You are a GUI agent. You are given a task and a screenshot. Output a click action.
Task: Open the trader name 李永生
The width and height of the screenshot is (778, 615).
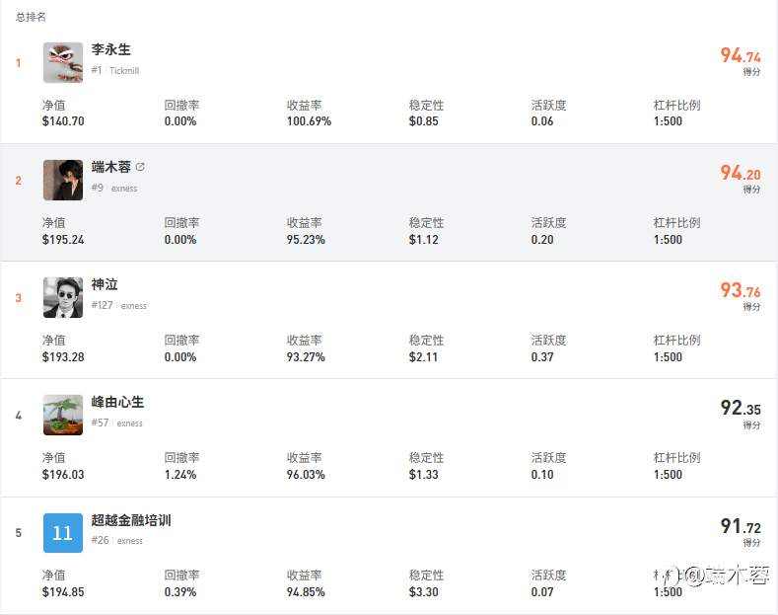coord(110,49)
